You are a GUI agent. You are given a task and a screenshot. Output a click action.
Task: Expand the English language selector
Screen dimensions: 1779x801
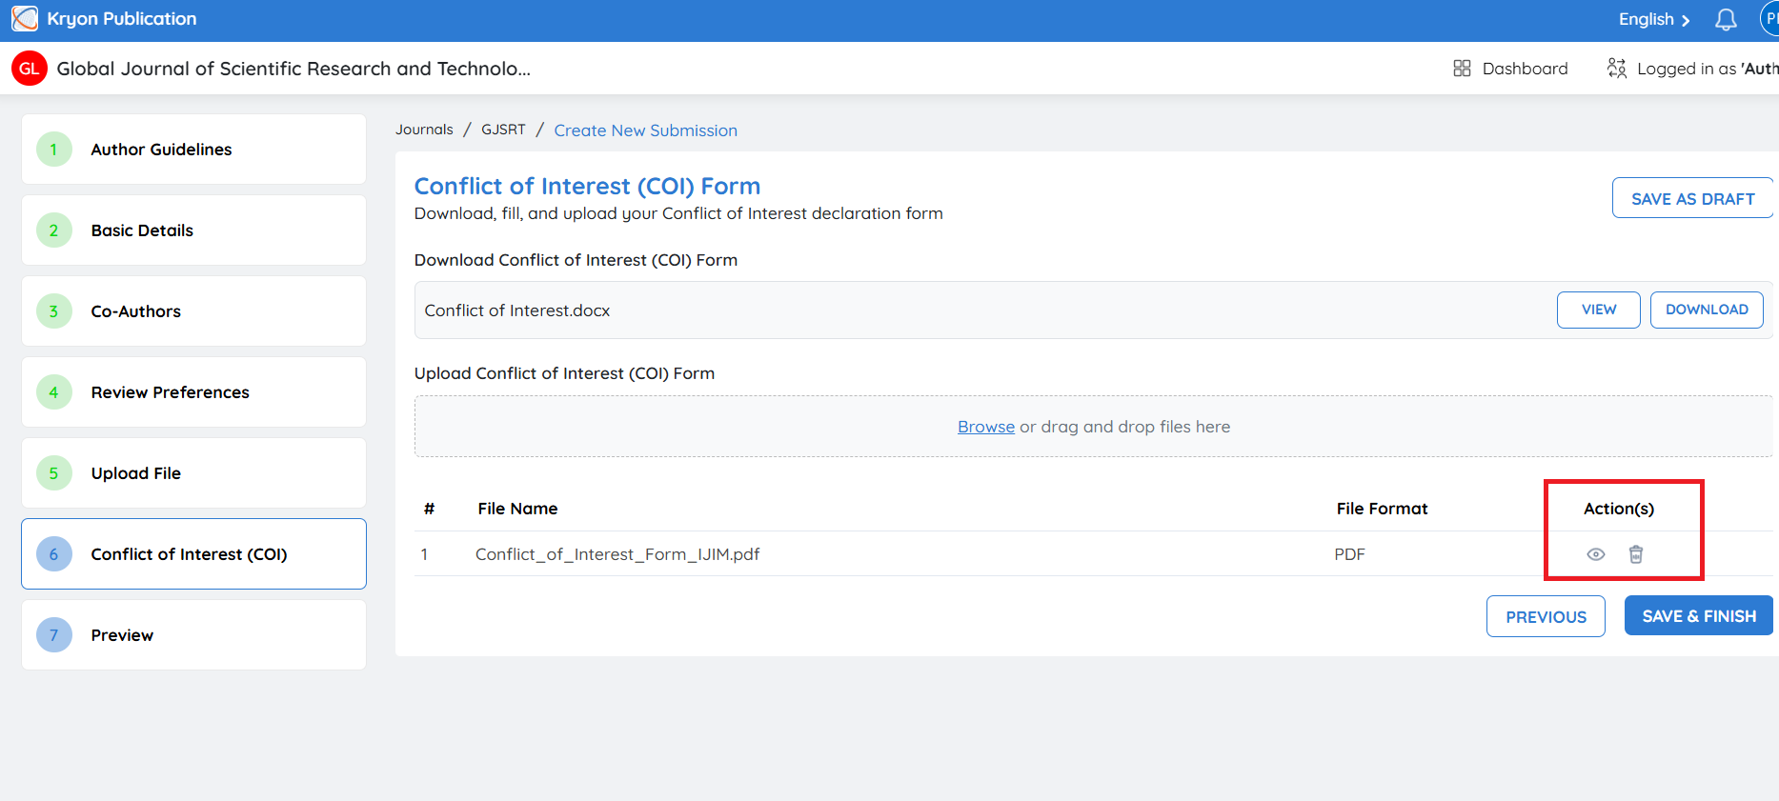coord(1654,20)
